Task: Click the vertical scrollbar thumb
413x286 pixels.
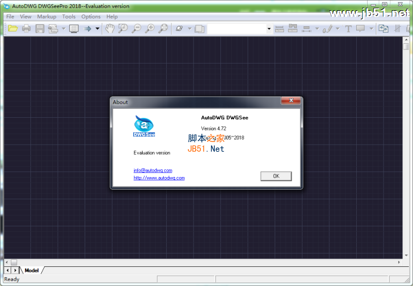Action: point(406,46)
